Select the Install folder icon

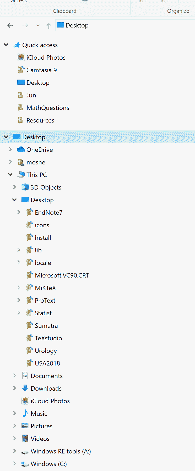click(30, 237)
